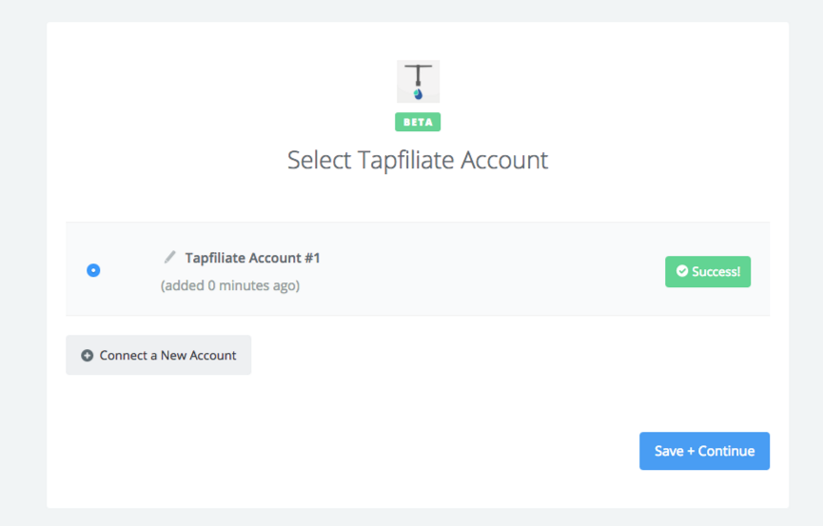
Task: Click the word "Save" on blue button
Action: pos(669,451)
